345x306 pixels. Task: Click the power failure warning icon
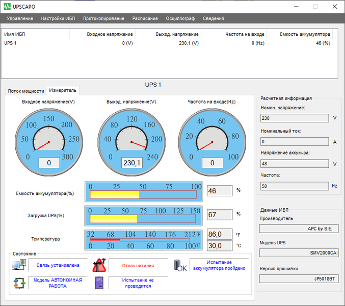[x=99, y=265]
